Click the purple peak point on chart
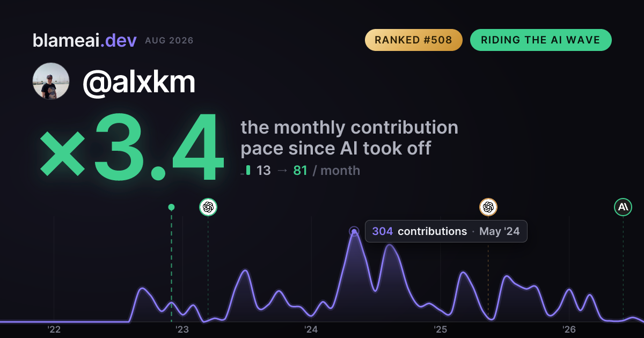Screen dimensions: 644x338 (x=354, y=232)
